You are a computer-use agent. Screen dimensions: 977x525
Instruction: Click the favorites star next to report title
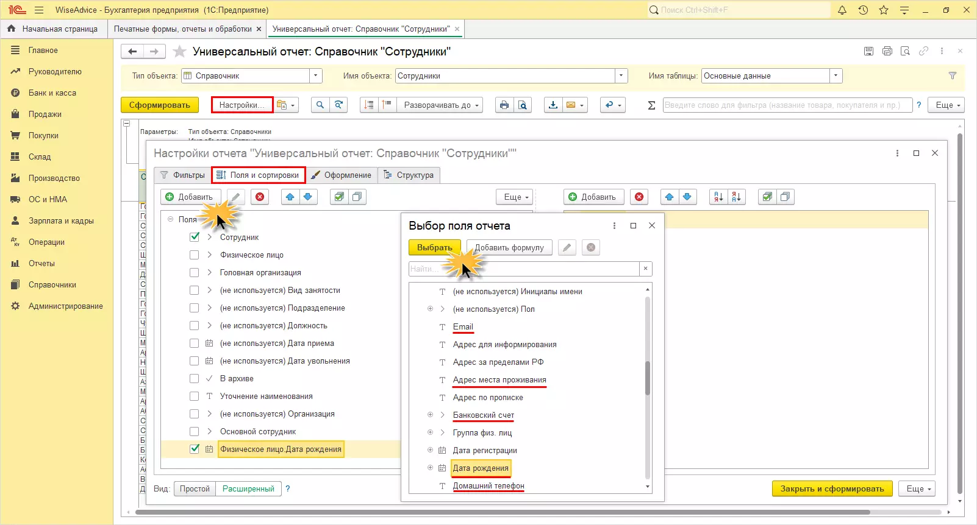pyautogui.click(x=179, y=52)
